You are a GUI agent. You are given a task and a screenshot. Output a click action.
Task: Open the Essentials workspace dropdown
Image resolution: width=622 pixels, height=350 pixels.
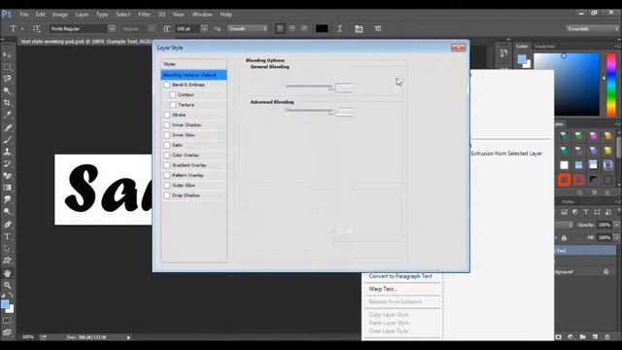pyautogui.click(x=592, y=28)
